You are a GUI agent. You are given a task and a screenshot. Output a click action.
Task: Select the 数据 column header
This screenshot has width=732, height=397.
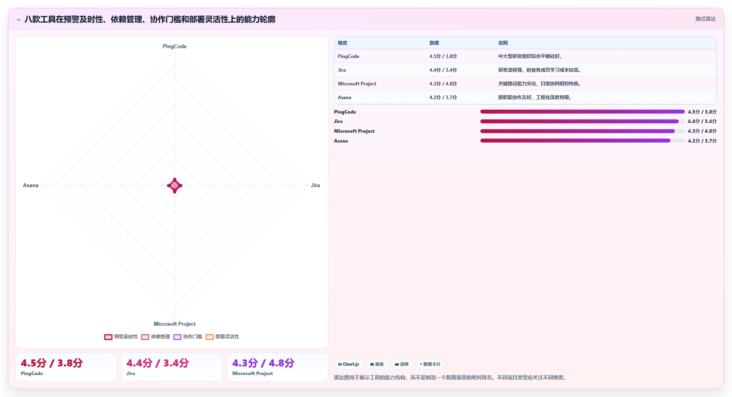pos(434,43)
